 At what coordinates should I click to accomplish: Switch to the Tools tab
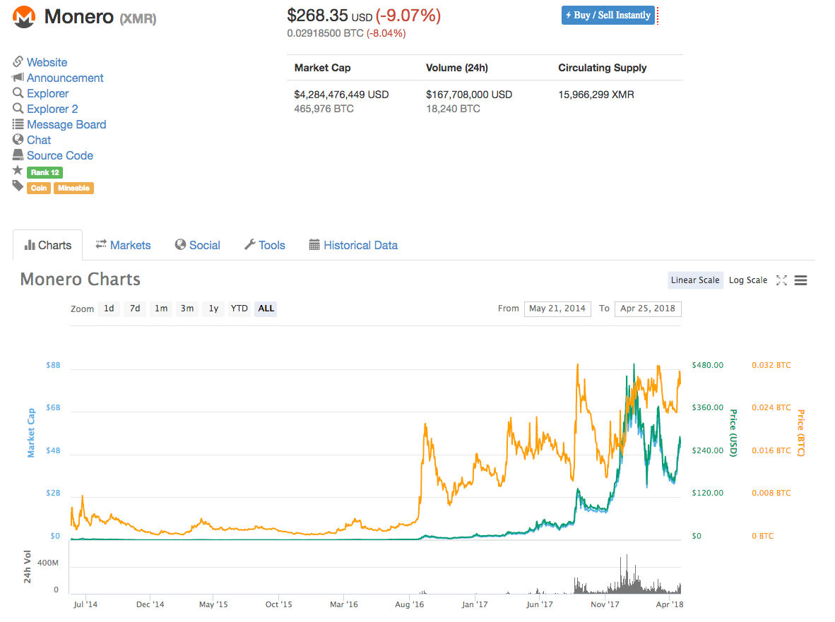point(265,245)
